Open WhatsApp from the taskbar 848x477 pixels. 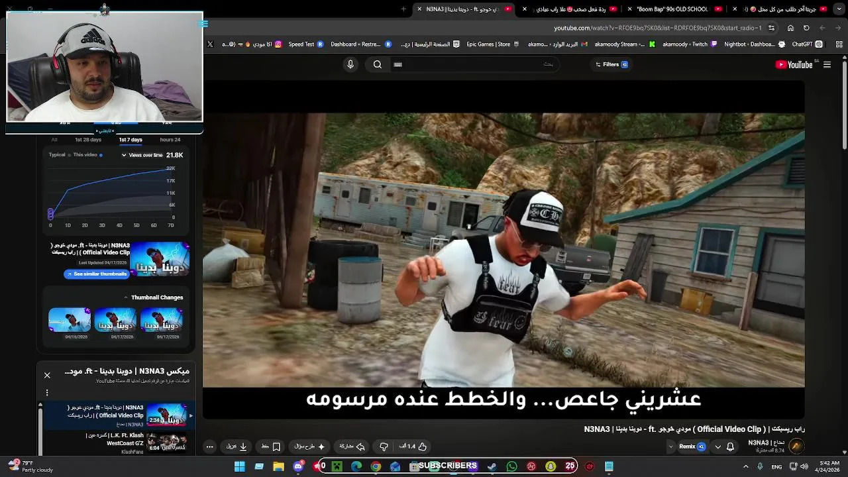click(x=511, y=466)
